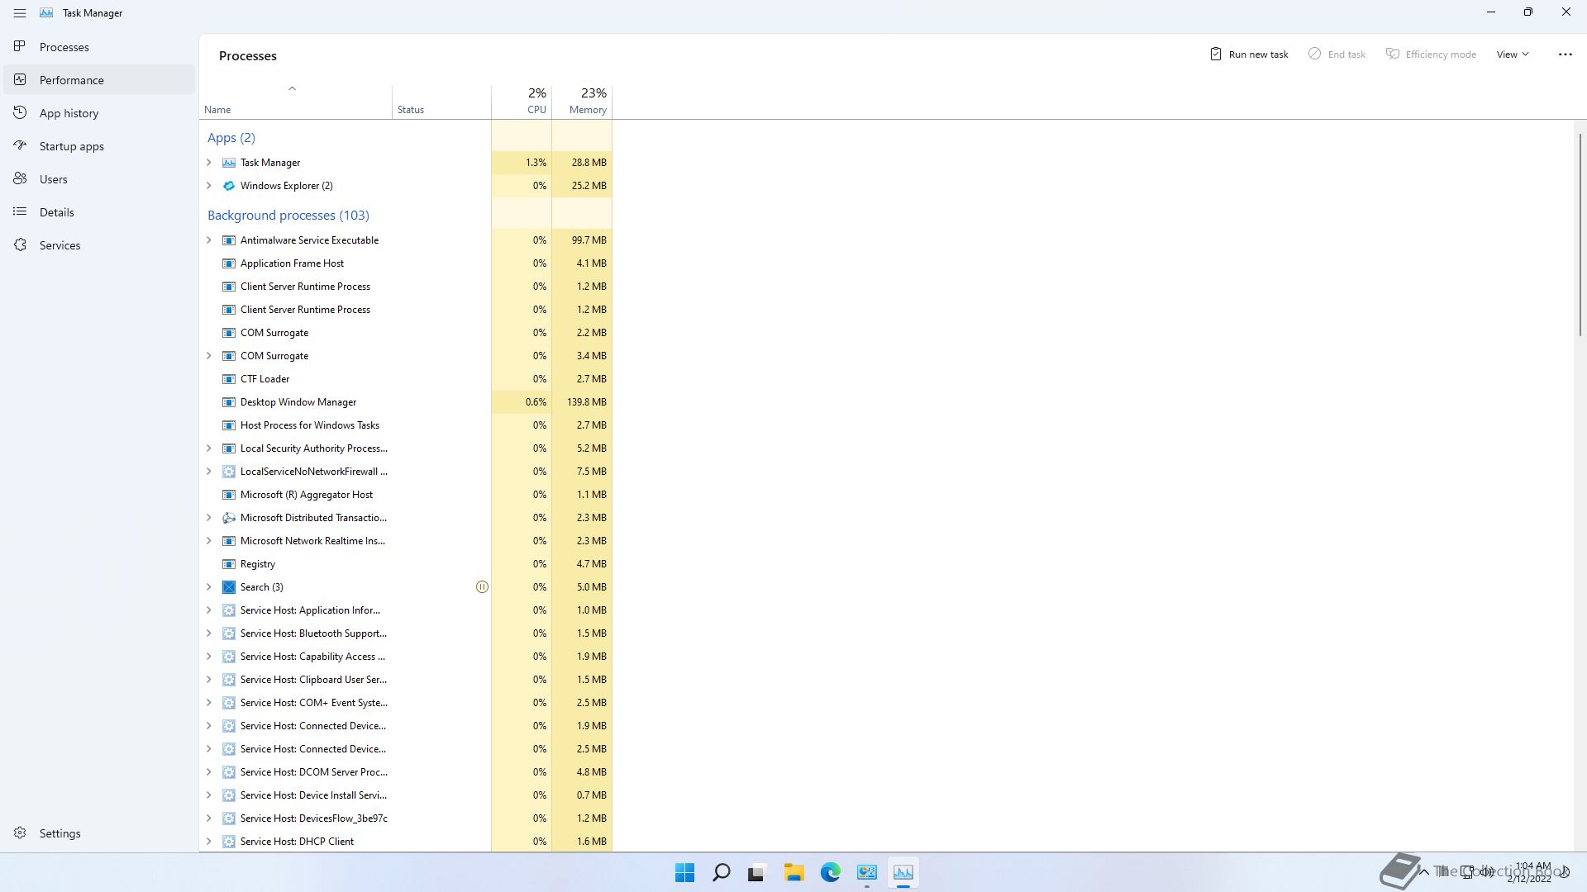This screenshot has height=892, width=1587.
Task: Click the Search process blue icon
Action: (x=229, y=587)
